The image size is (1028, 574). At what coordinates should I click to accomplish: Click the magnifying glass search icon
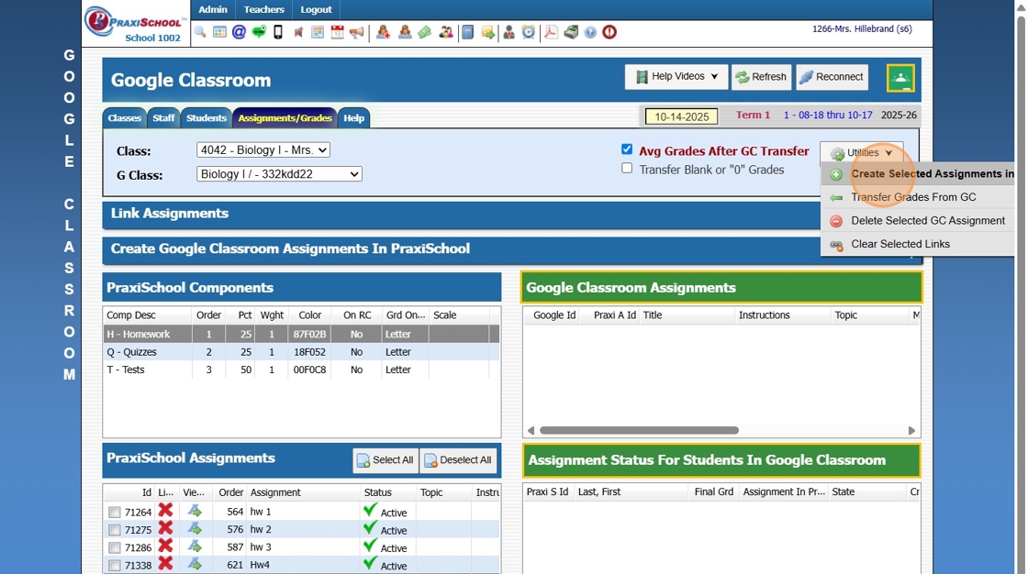200,32
